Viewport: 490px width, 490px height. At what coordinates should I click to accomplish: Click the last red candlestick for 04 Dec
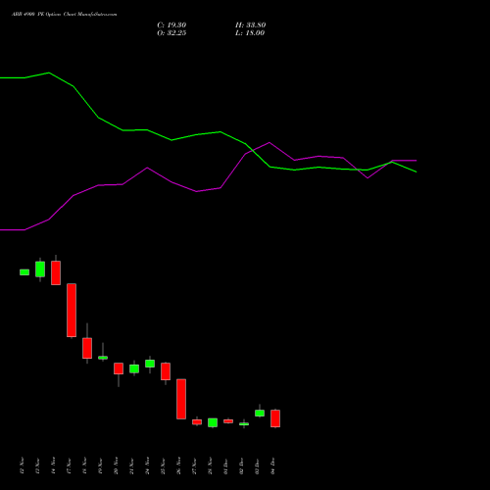coord(275,418)
